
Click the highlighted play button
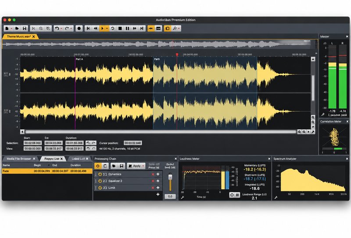(102, 29)
